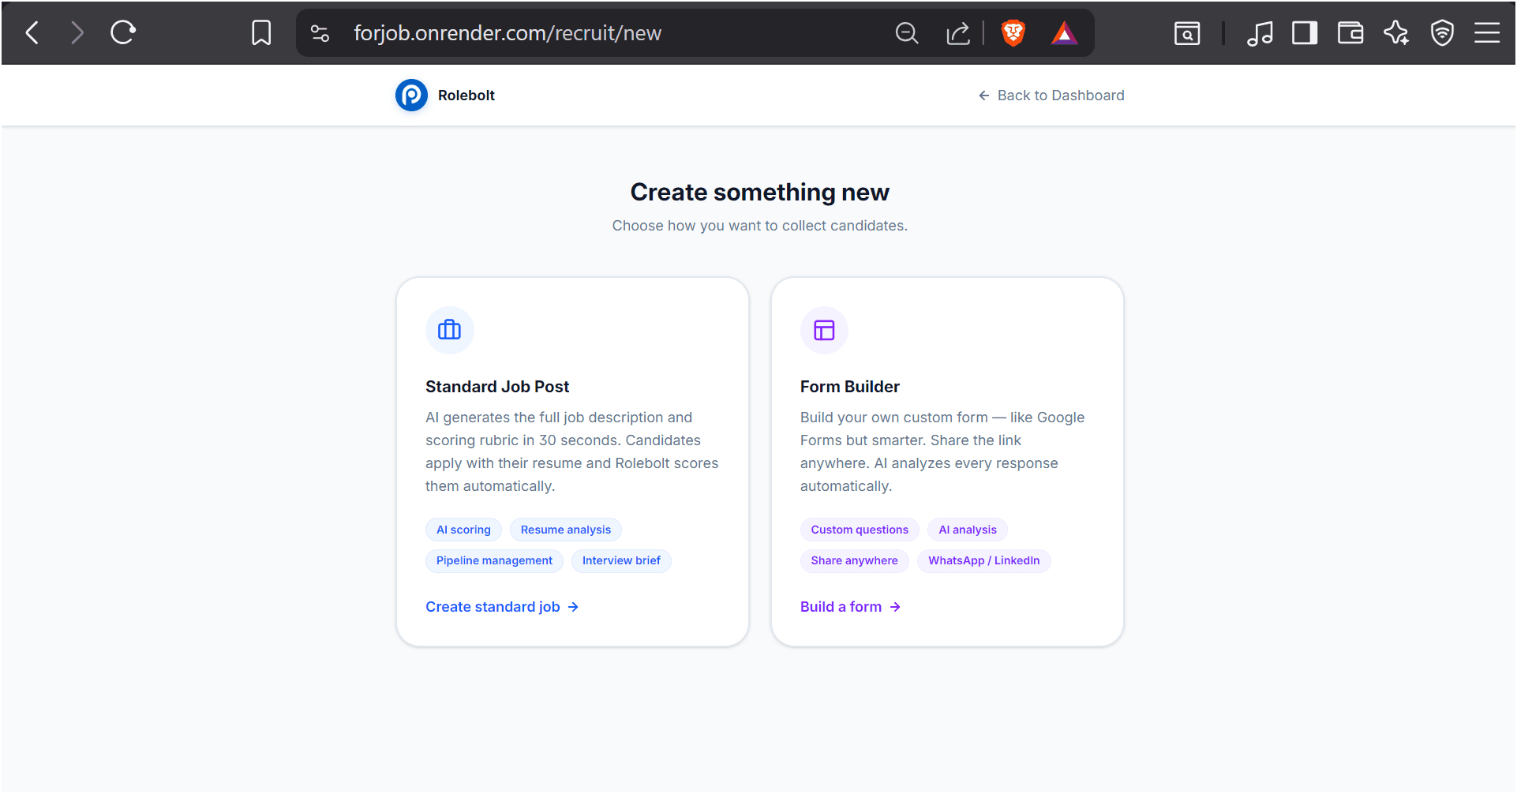This screenshot has width=1517, height=794.
Task: Open Brave Shields lion icon
Action: pyautogui.click(x=1013, y=33)
